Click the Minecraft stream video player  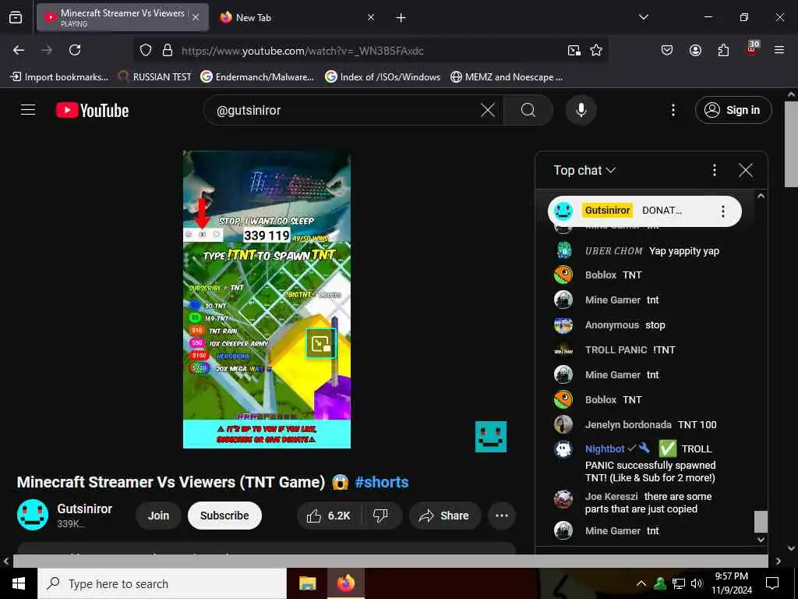coord(267,299)
